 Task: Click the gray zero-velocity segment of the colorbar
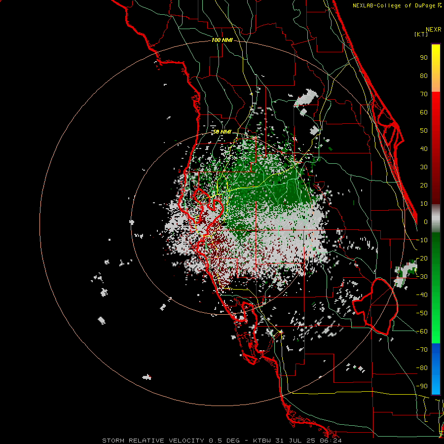pos(436,219)
